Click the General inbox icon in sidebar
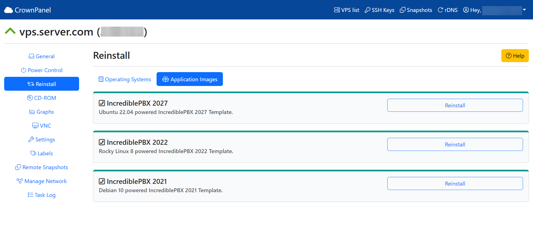Image resolution: width=533 pixels, height=241 pixels. (31, 56)
